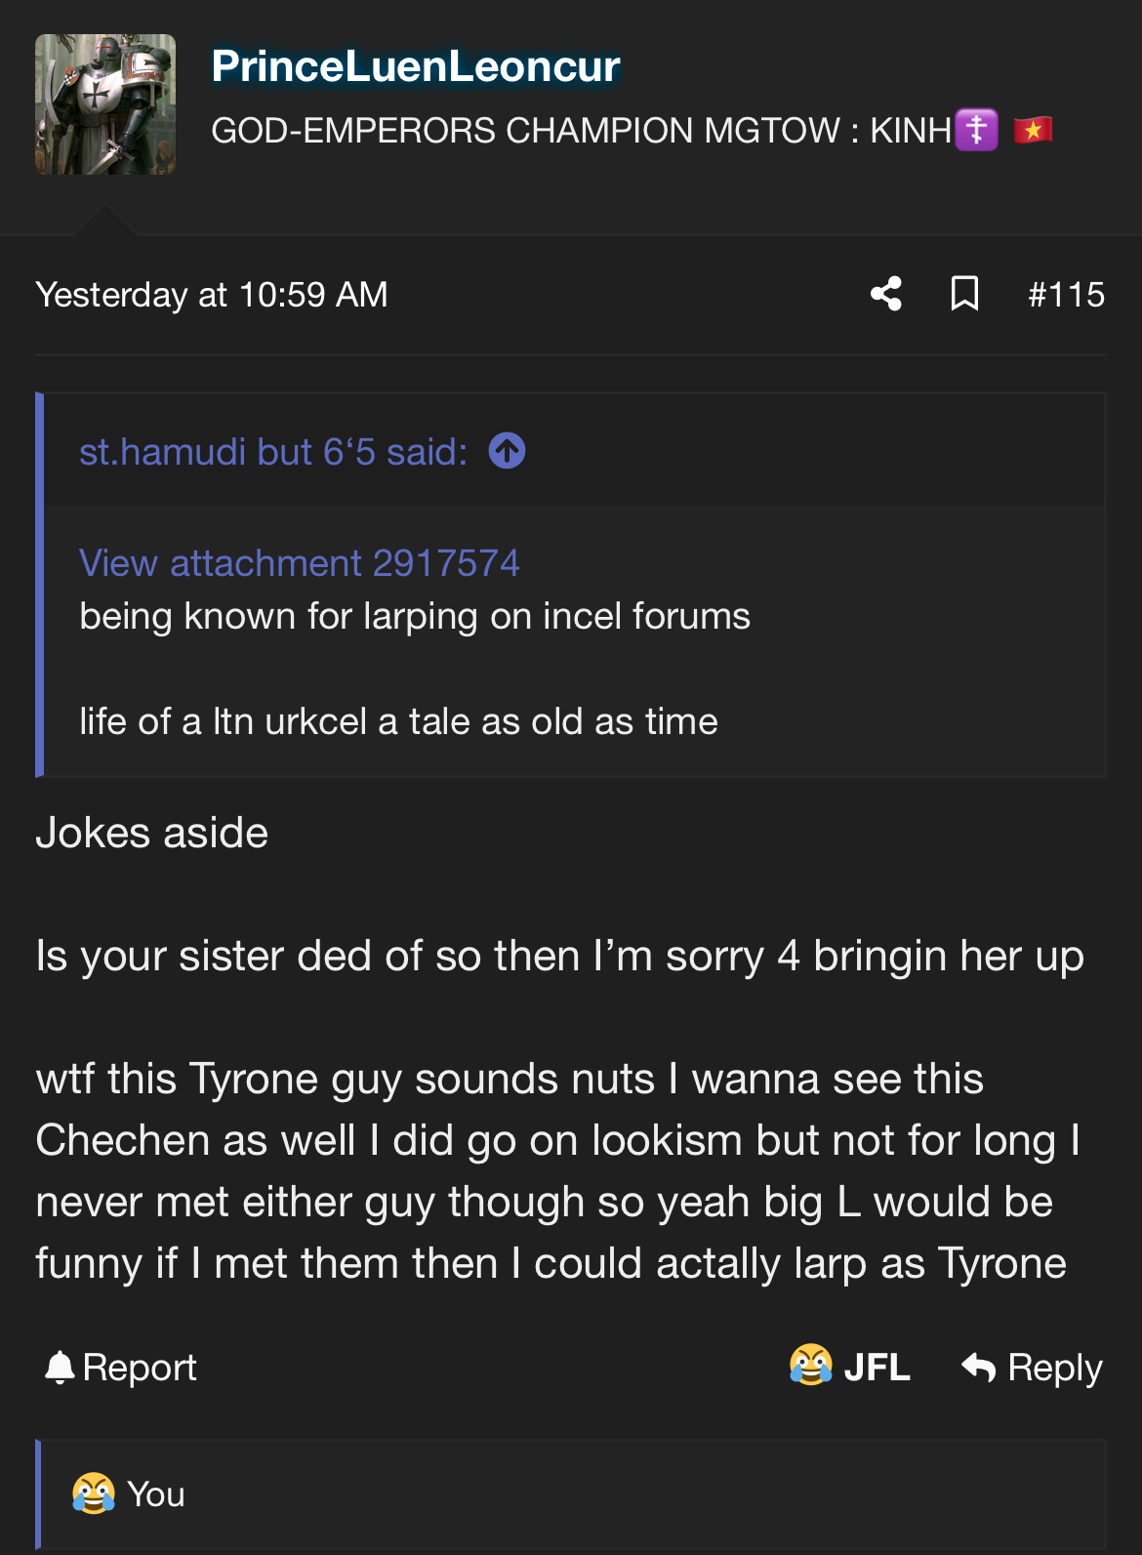This screenshot has width=1142, height=1555.
Task: Click the share post icon
Action: pos(886,294)
